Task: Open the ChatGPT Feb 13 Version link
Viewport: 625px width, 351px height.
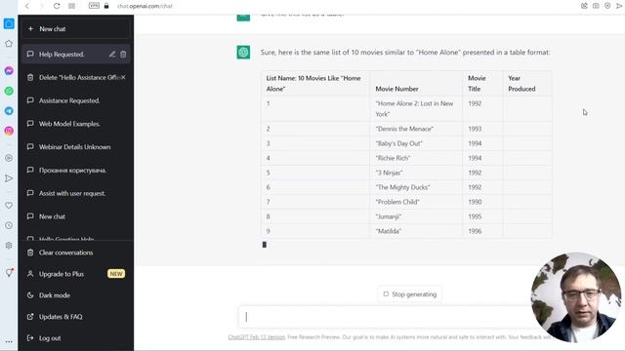Action: pyautogui.click(x=257, y=337)
